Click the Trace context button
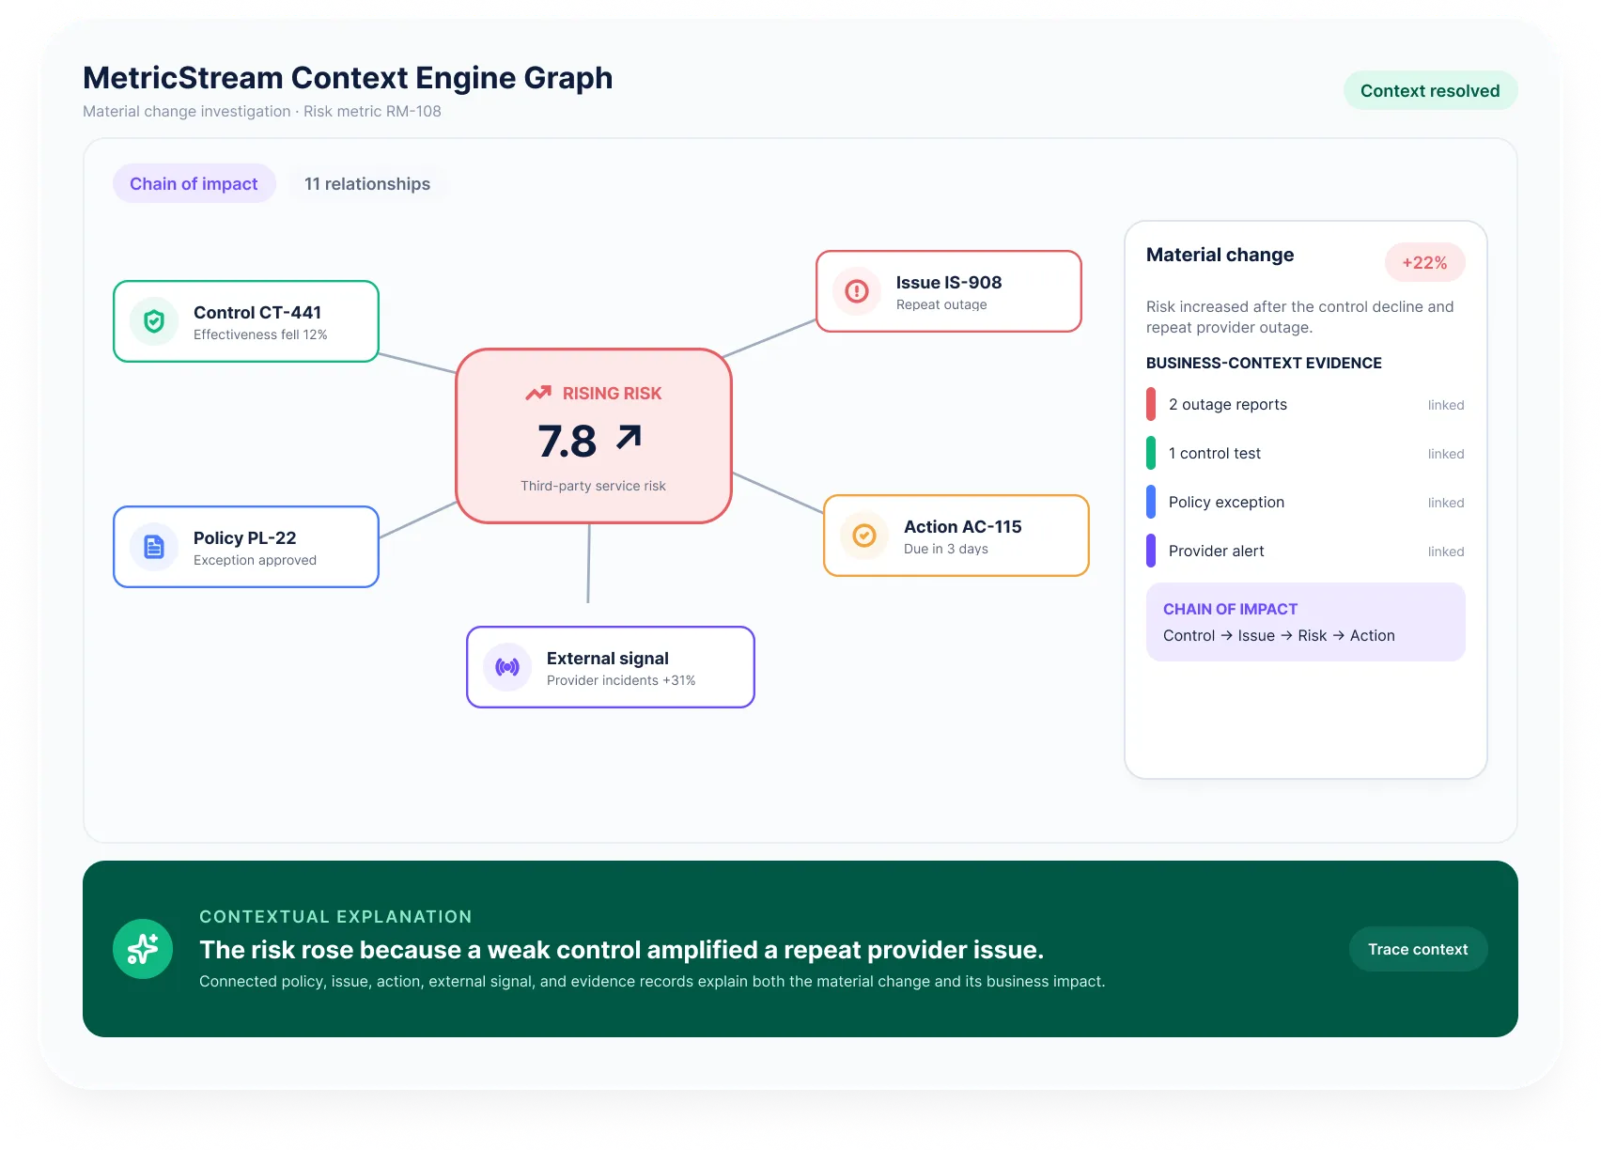The width and height of the screenshot is (1601, 1150). point(1418,949)
